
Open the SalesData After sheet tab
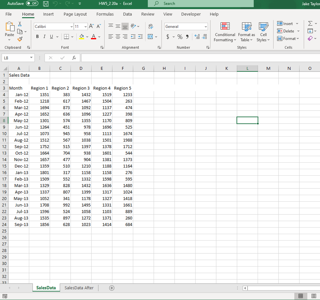pos(79,288)
